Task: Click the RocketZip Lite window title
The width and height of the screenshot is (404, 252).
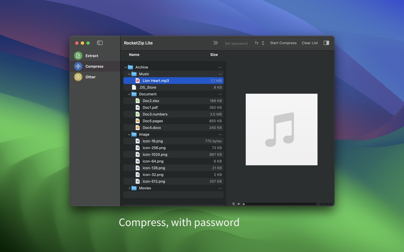Action: pos(138,43)
